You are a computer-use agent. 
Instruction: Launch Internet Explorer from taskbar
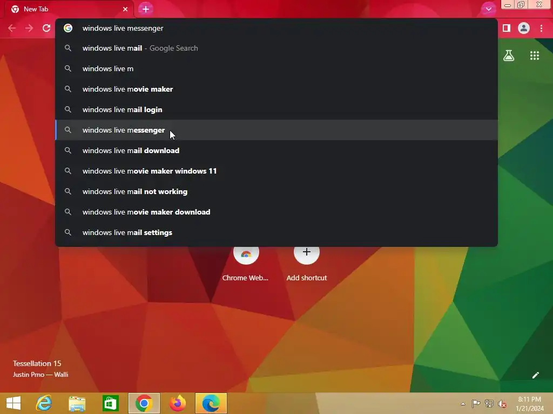pos(44,403)
